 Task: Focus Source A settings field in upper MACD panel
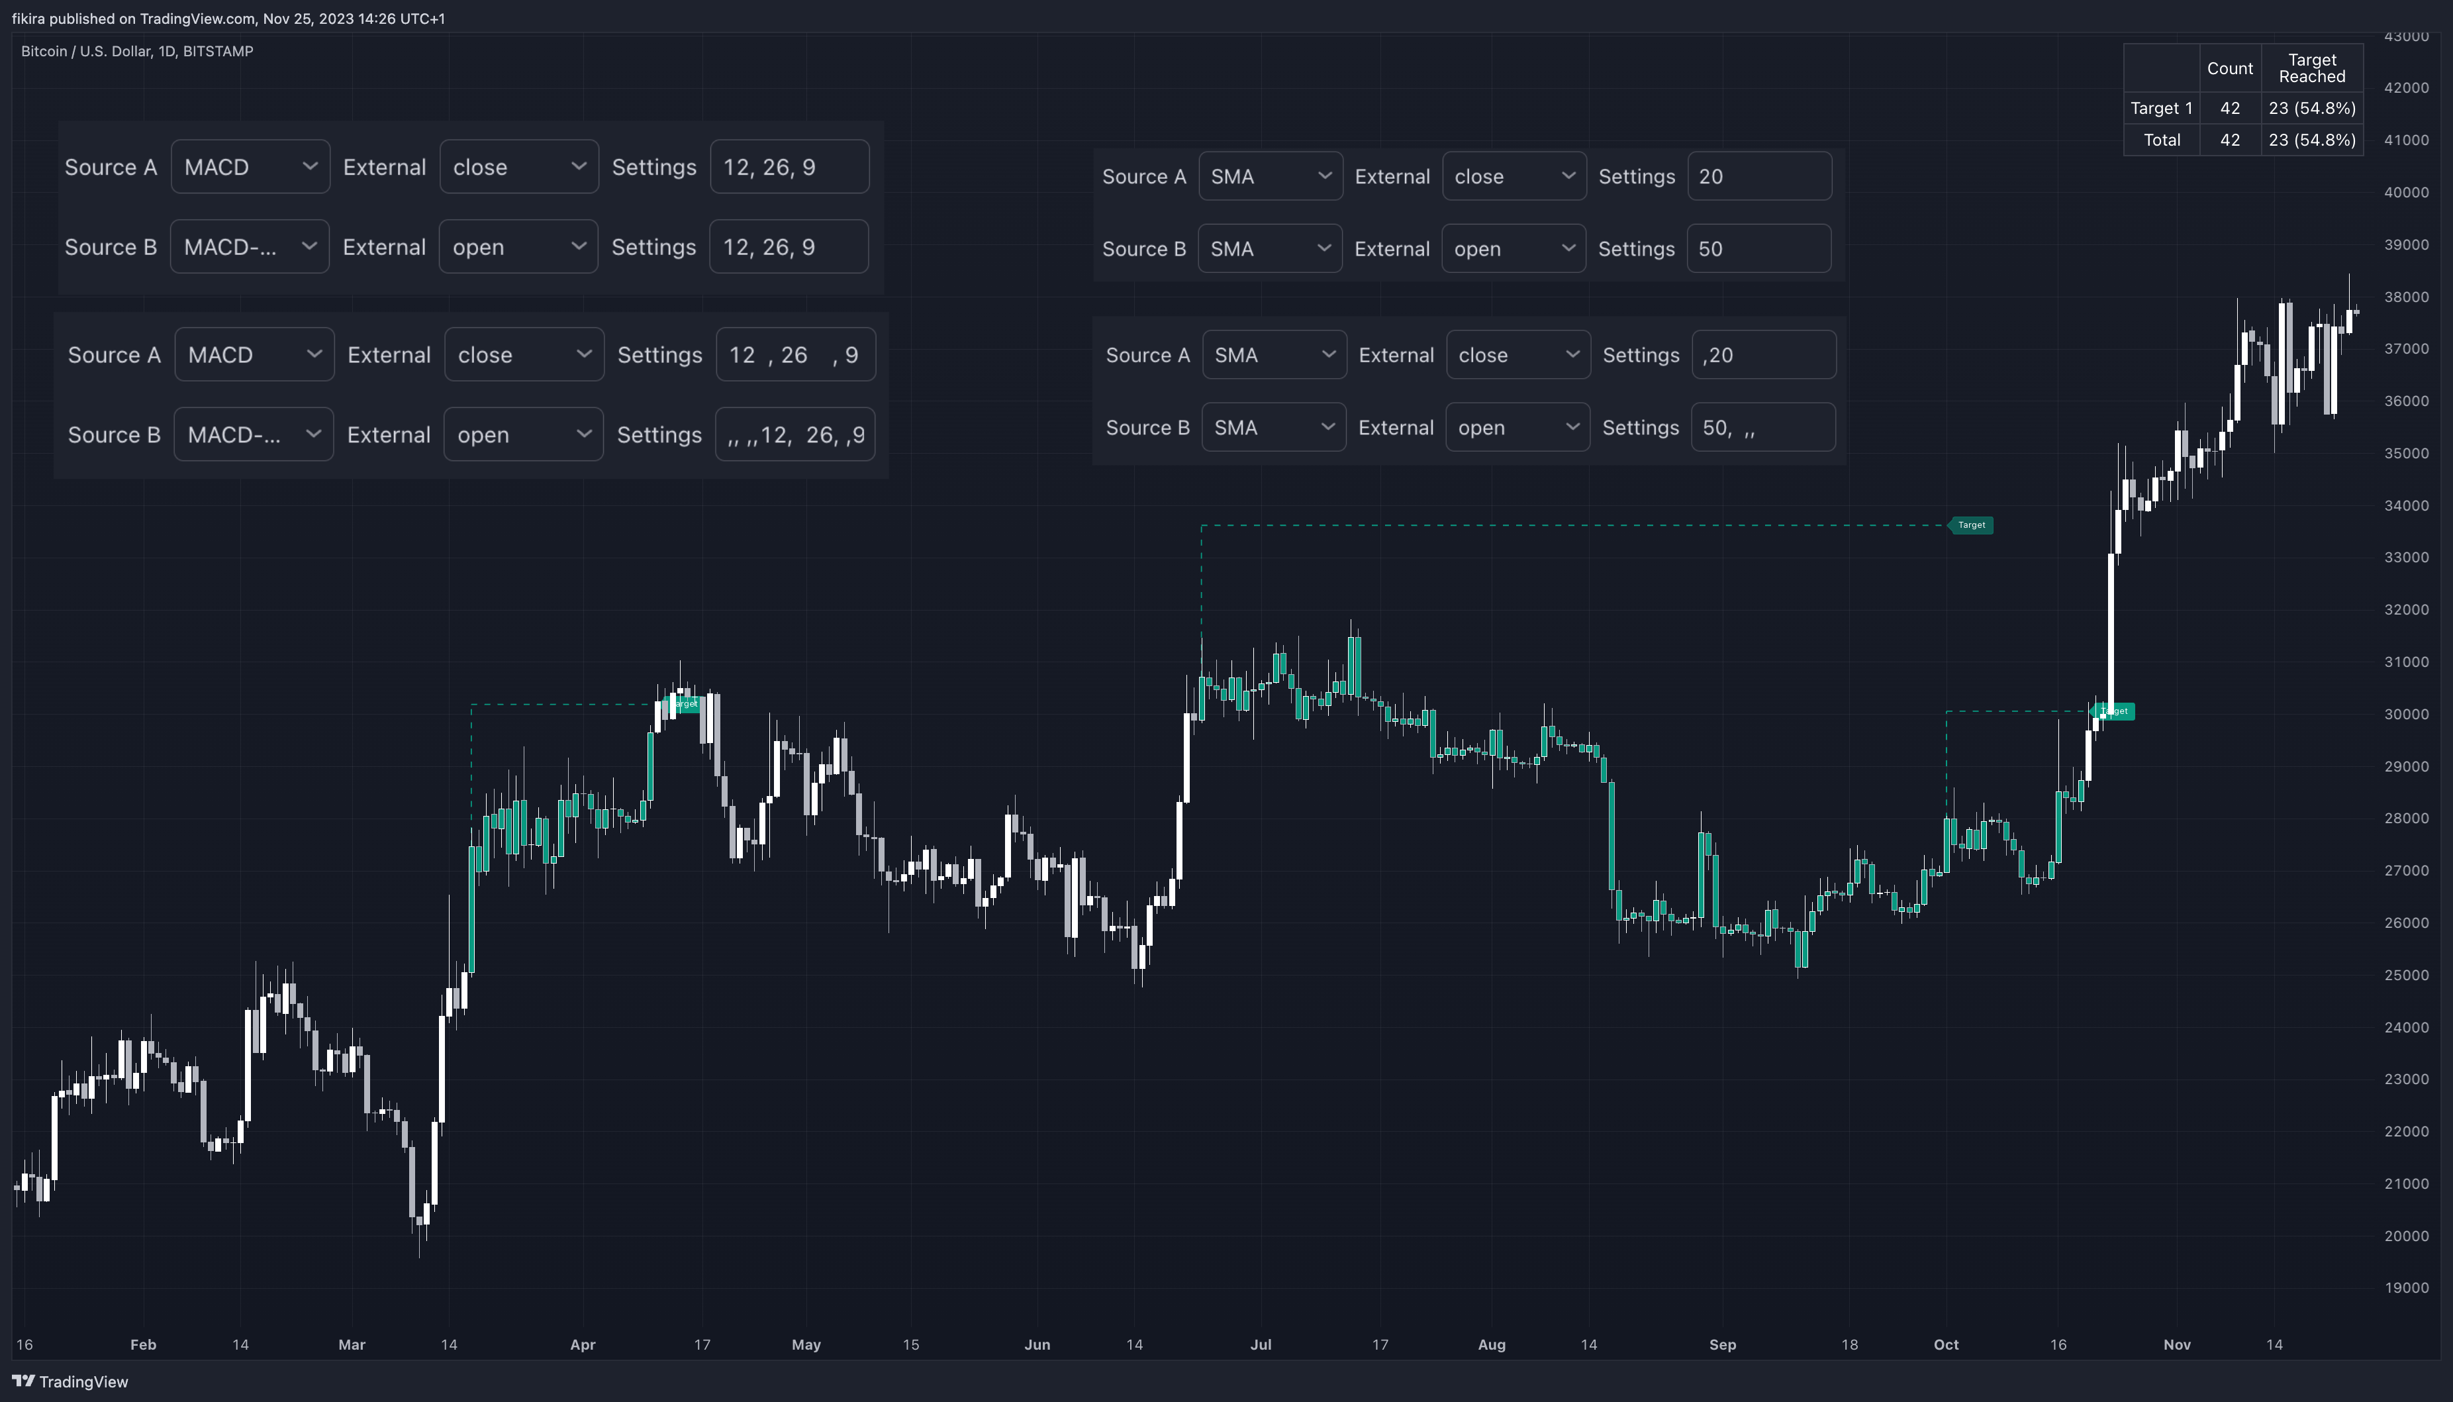(789, 167)
